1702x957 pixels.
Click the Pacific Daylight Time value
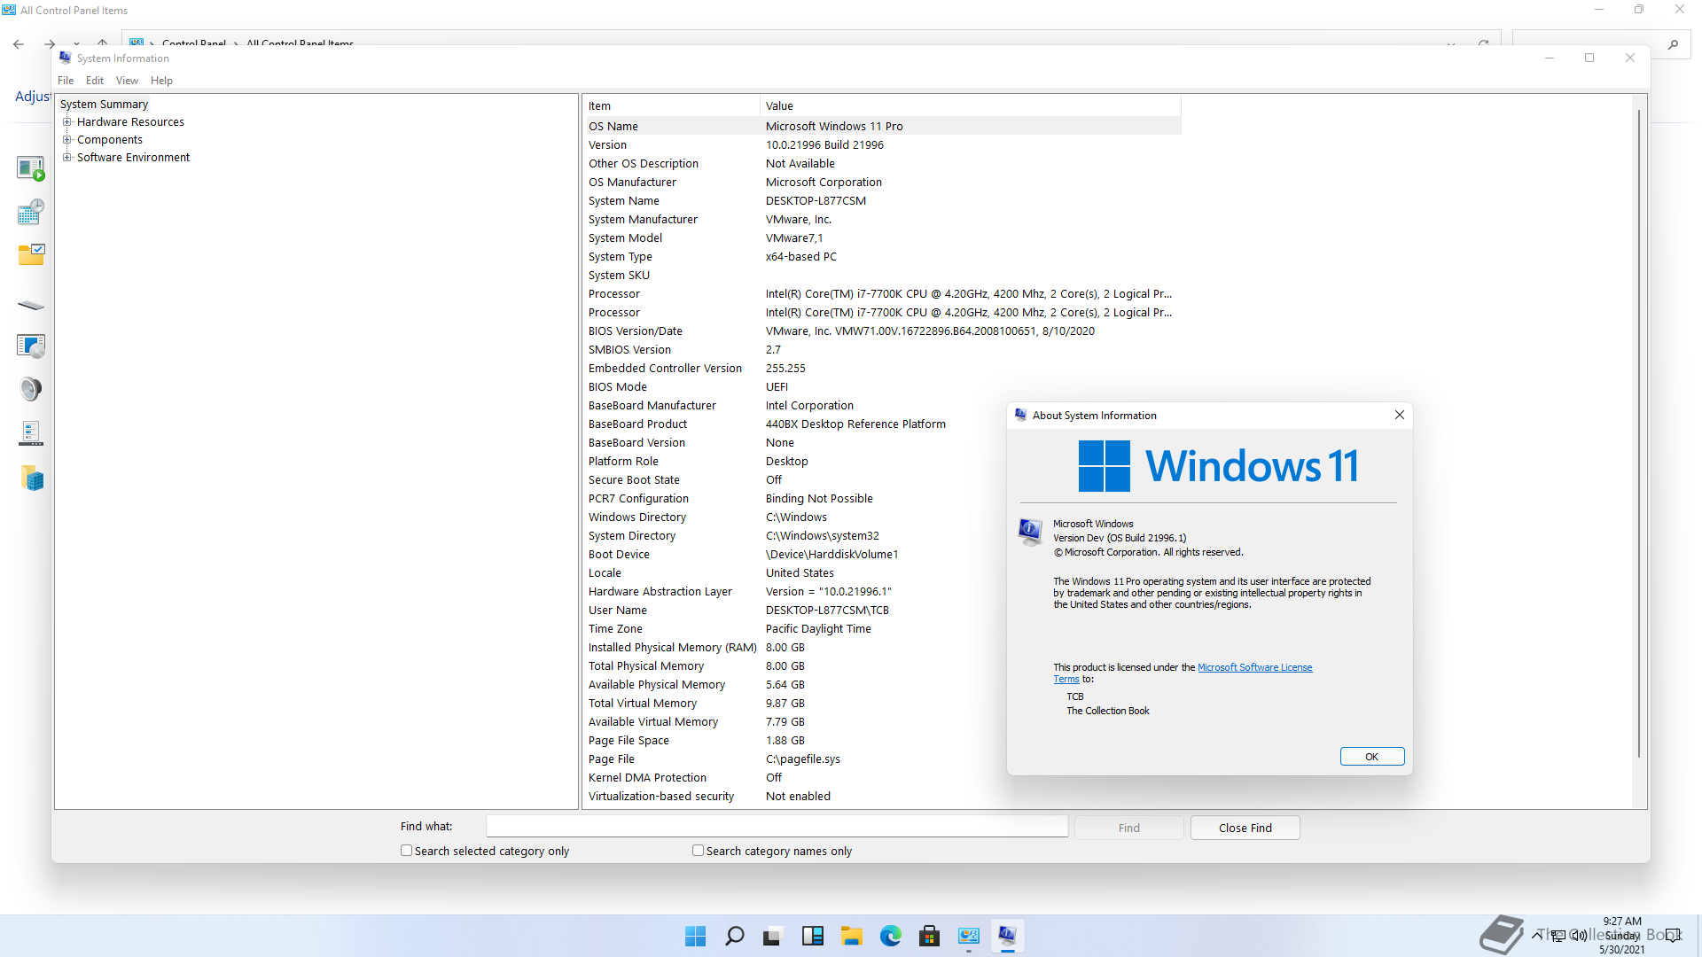coord(818,629)
